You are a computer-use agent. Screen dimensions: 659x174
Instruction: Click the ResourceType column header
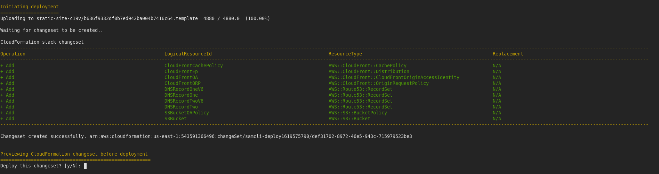pyautogui.click(x=345, y=54)
